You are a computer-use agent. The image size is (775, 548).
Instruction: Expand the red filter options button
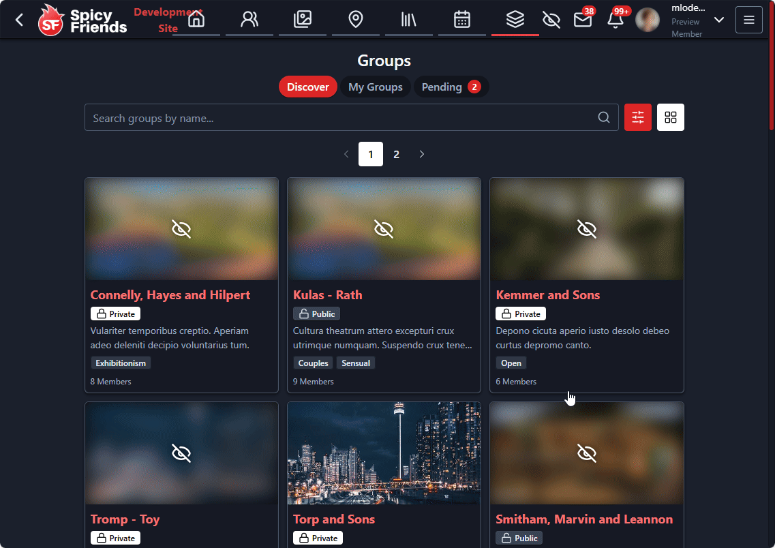[638, 117]
